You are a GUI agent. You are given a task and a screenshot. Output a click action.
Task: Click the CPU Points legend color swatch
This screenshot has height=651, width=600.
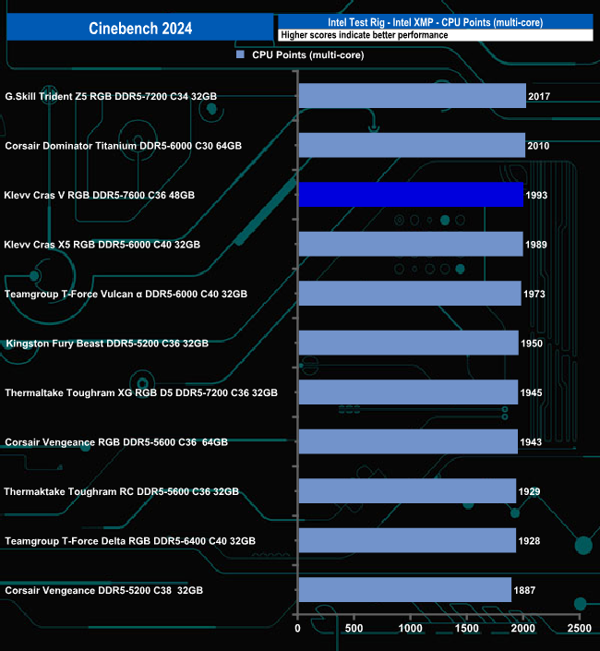point(240,54)
